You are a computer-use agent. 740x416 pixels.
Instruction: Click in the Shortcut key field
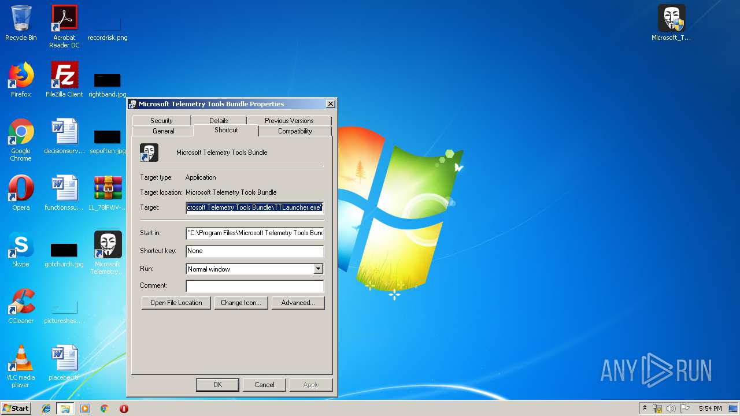click(255, 251)
